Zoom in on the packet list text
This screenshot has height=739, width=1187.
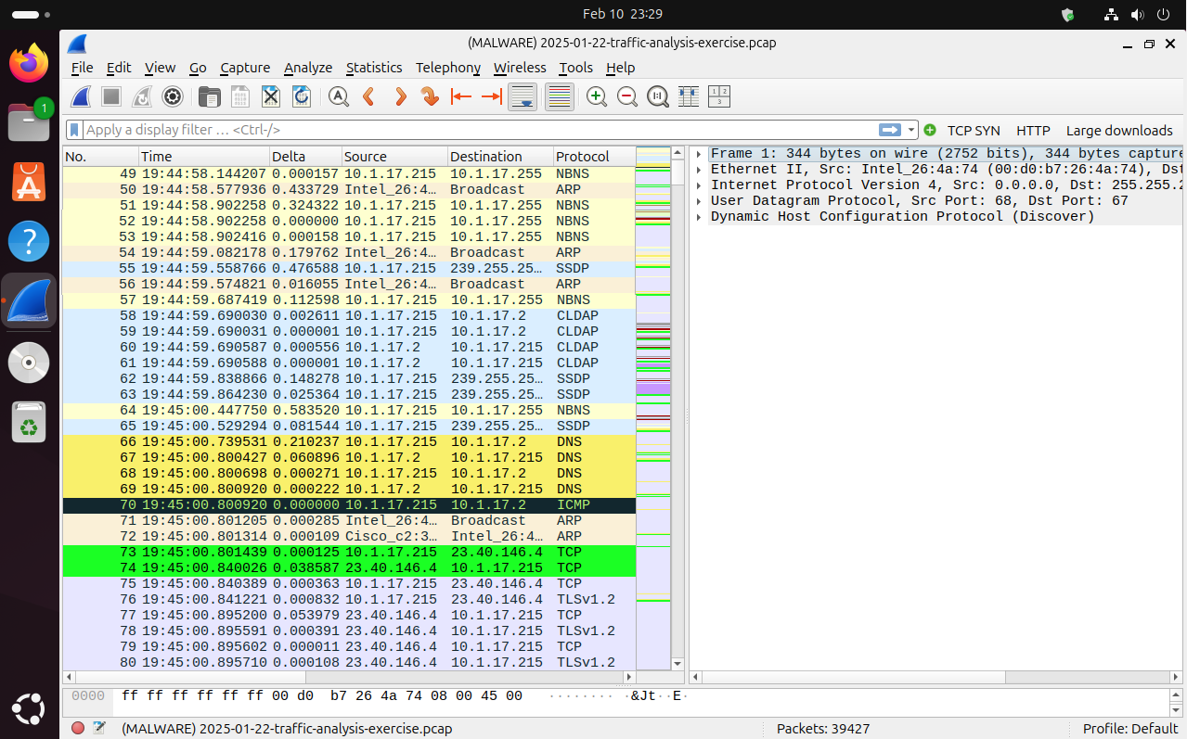pyautogui.click(x=597, y=96)
